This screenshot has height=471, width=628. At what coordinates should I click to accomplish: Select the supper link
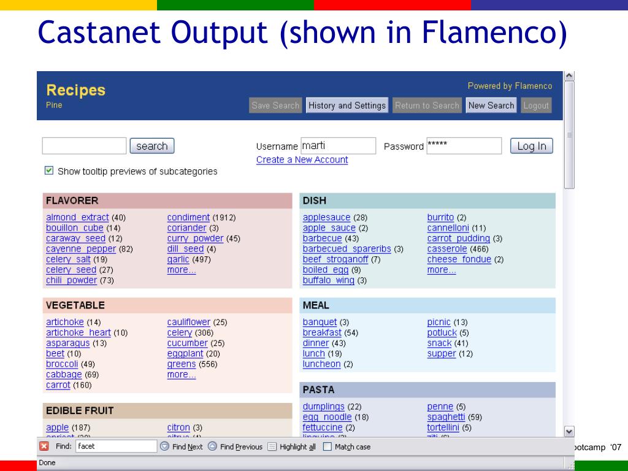[442, 354]
